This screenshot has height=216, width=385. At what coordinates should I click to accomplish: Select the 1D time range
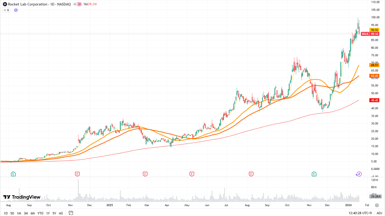point(6,213)
